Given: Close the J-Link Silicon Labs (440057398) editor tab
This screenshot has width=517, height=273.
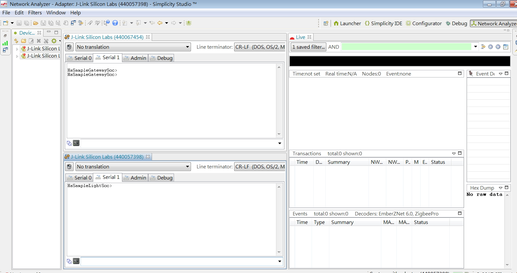Looking at the screenshot, I should click(x=148, y=157).
